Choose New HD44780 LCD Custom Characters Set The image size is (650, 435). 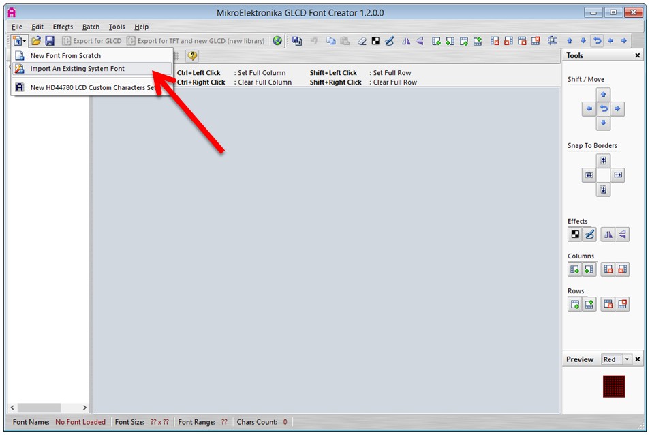(91, 87)
